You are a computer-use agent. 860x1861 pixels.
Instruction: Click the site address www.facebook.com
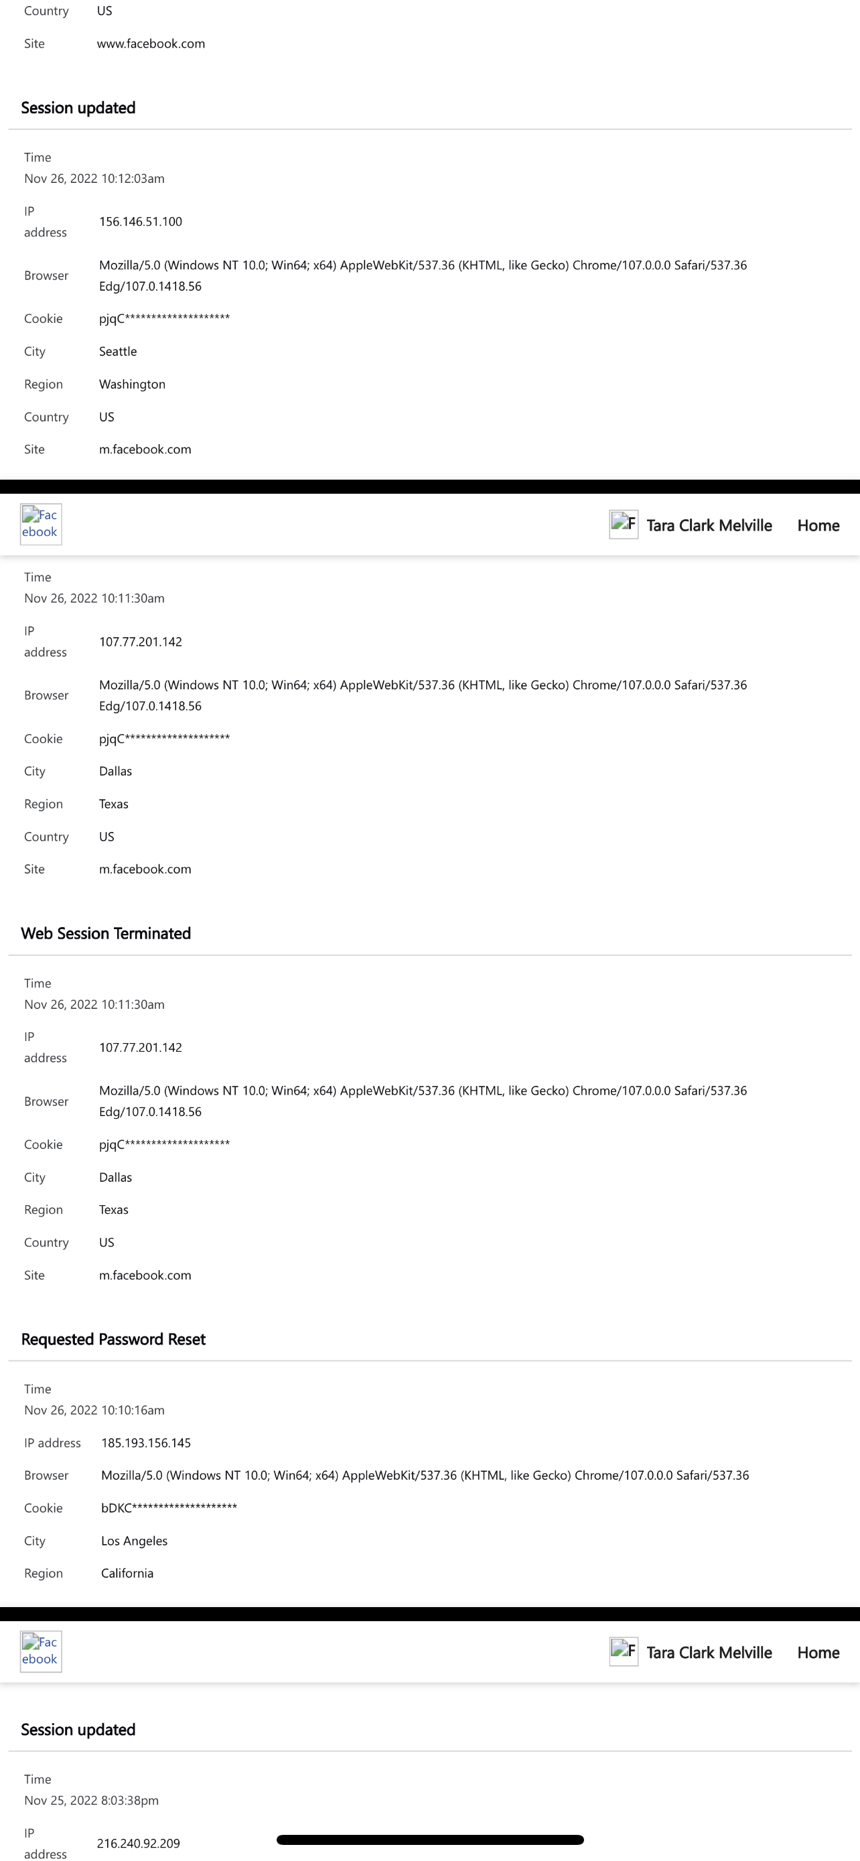point(150,44)
